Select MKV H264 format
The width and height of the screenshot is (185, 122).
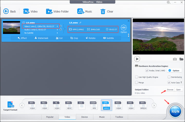click(x=45, y=105)
